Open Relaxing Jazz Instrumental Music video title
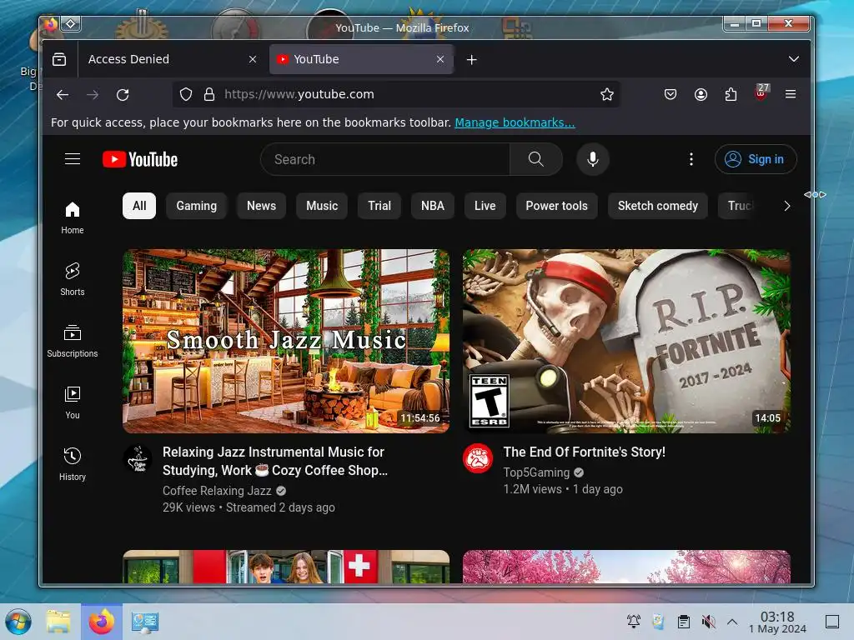The image size is (854, 640). (x=275, y=461)
